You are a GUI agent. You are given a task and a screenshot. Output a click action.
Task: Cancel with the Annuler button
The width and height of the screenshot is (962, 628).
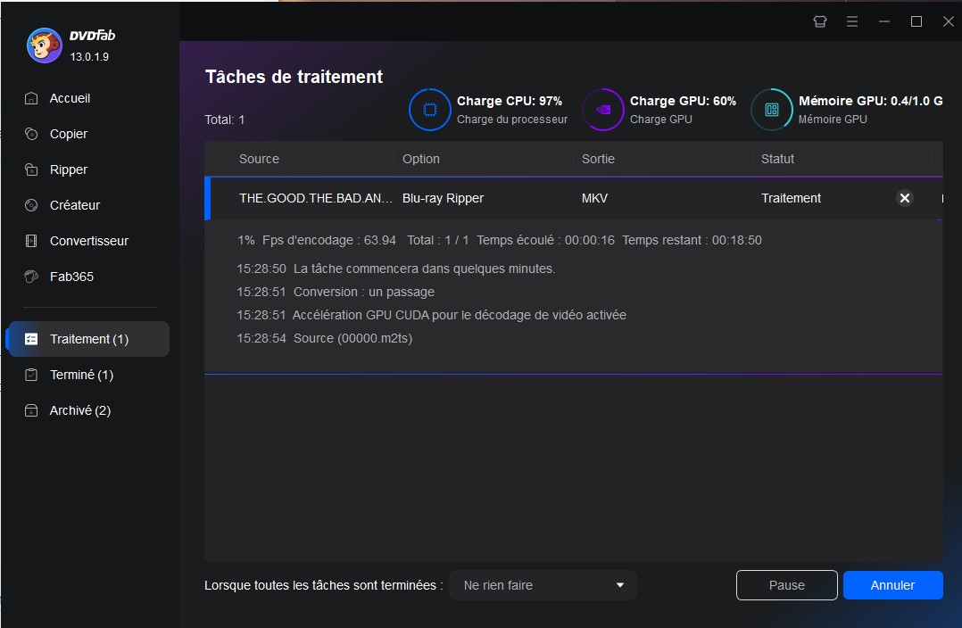(892, 585)
